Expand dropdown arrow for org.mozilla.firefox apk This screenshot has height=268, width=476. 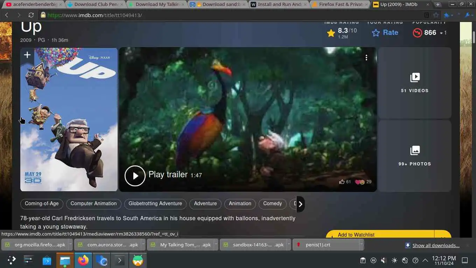coord(70,245)
